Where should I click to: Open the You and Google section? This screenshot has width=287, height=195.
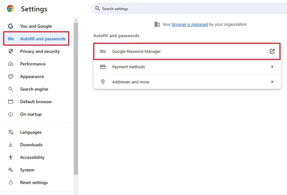pos(37,26)
